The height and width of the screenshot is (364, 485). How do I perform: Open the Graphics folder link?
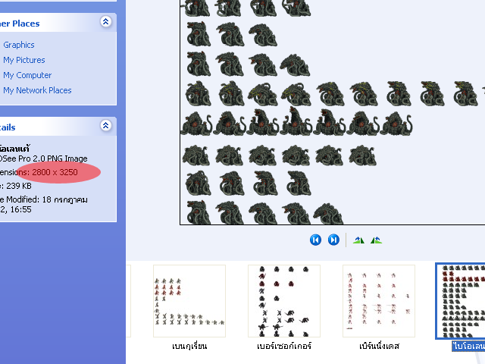(19, 45)
